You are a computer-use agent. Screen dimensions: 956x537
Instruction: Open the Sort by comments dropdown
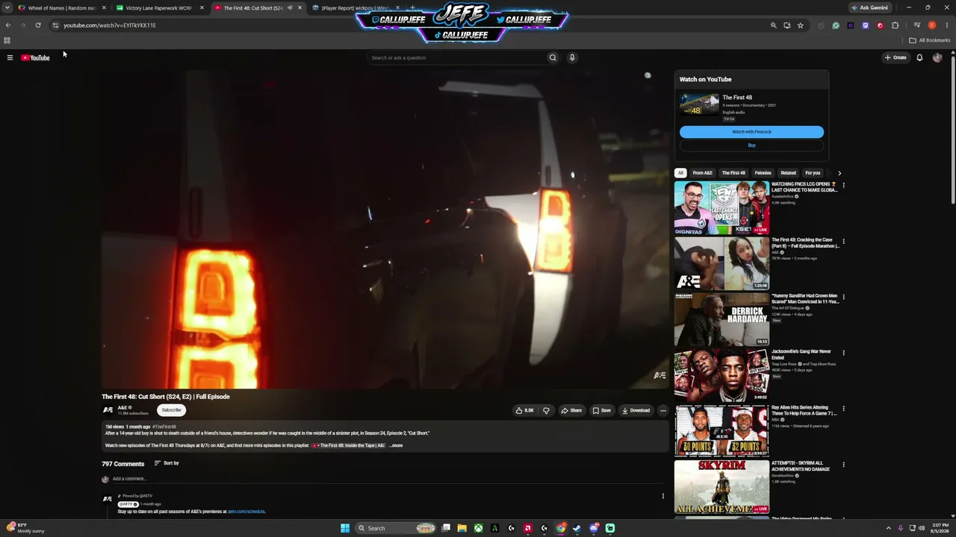click(167, 463)
